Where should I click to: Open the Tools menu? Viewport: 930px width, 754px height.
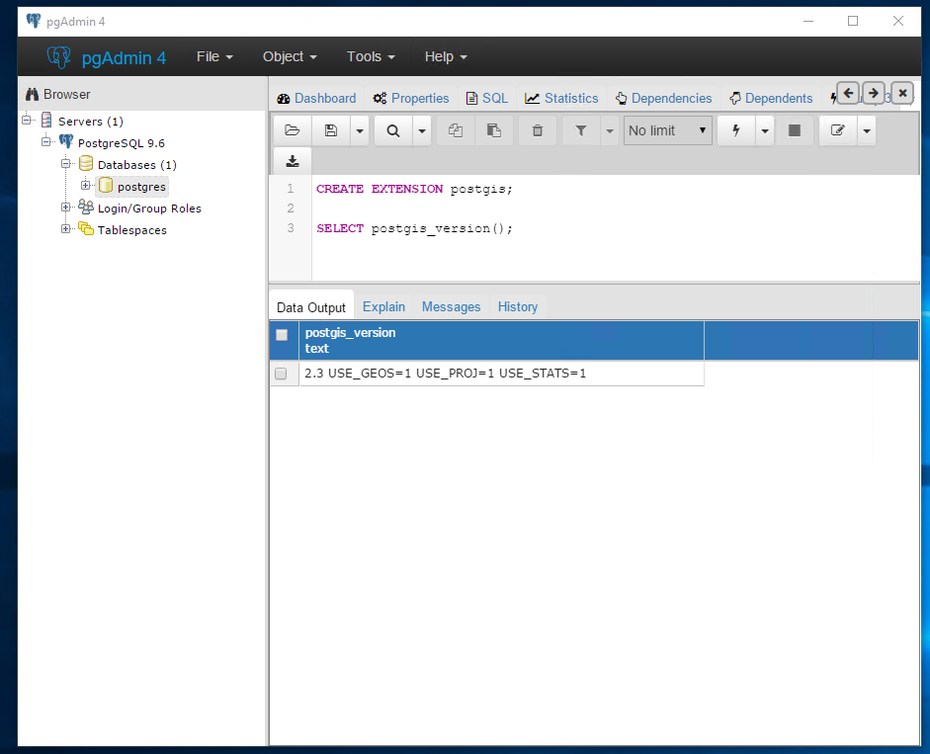(x=371, y=57)
